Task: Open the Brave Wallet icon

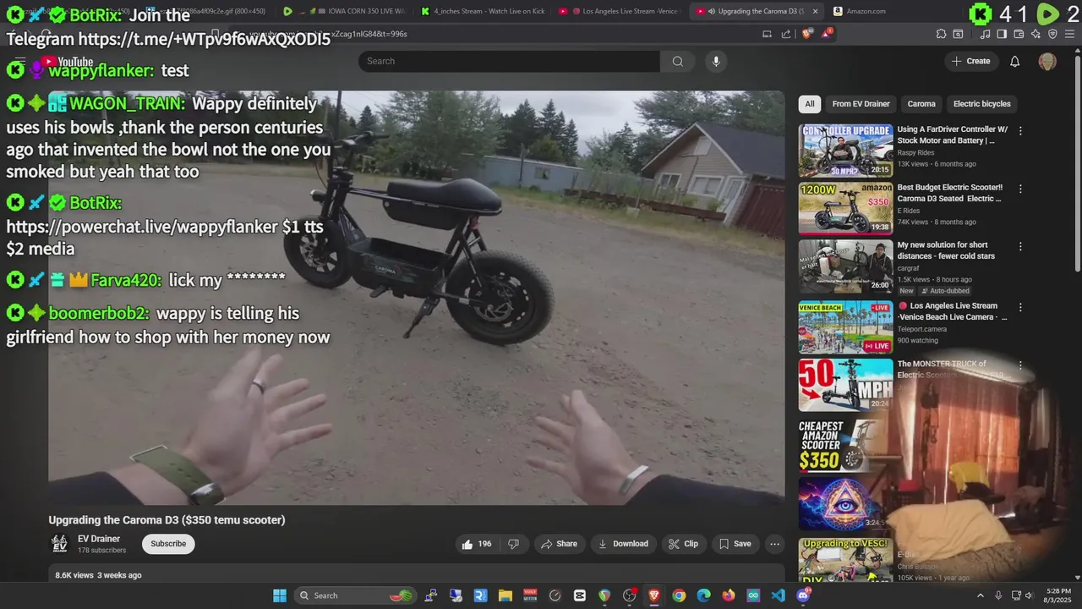Action: click(1019, 34)
